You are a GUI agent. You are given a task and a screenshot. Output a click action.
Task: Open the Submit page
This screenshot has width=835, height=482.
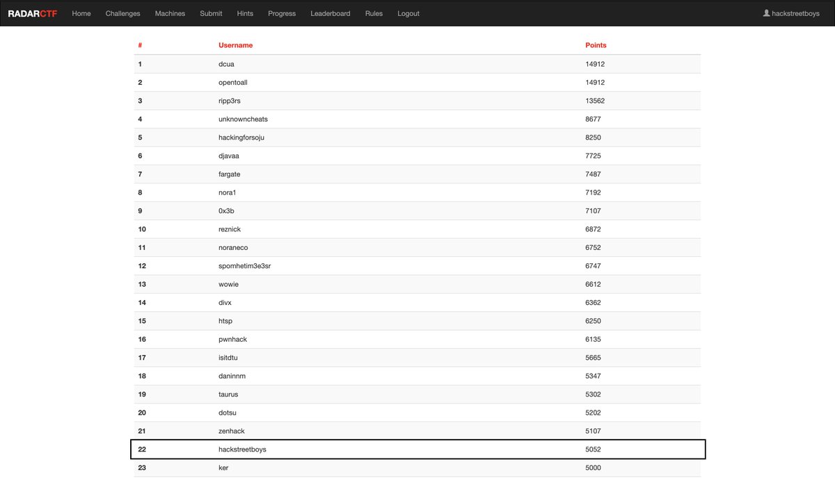click(x=211, y=13)
